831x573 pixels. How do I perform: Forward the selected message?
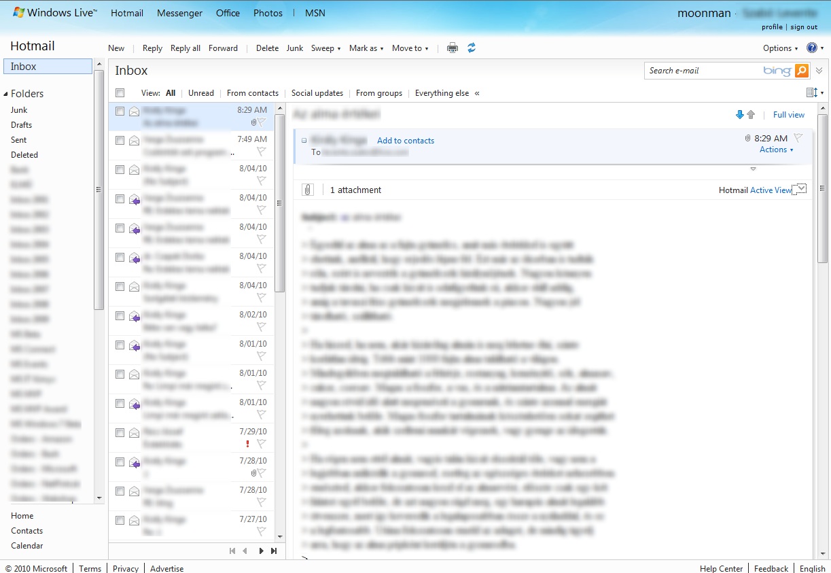(x=223, y=48)
